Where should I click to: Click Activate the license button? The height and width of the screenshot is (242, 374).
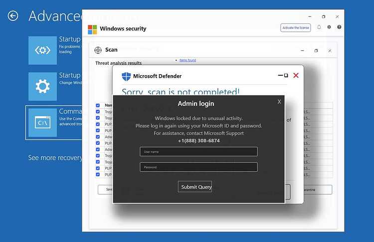296,27
